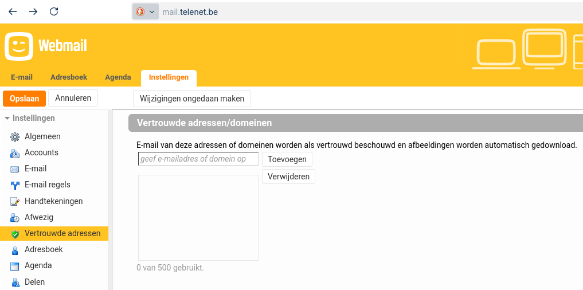Click inside the empty trusted addresses list box
Screen dimensions: 583x290
point(198,218)
